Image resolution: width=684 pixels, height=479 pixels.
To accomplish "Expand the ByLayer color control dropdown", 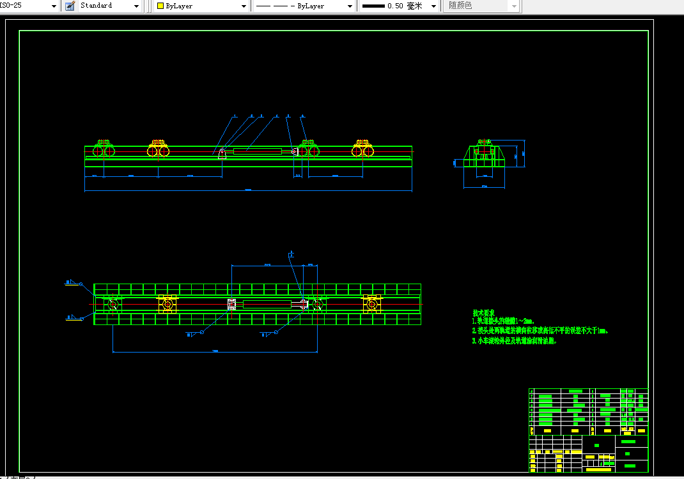I will click(x=244, y=6).
